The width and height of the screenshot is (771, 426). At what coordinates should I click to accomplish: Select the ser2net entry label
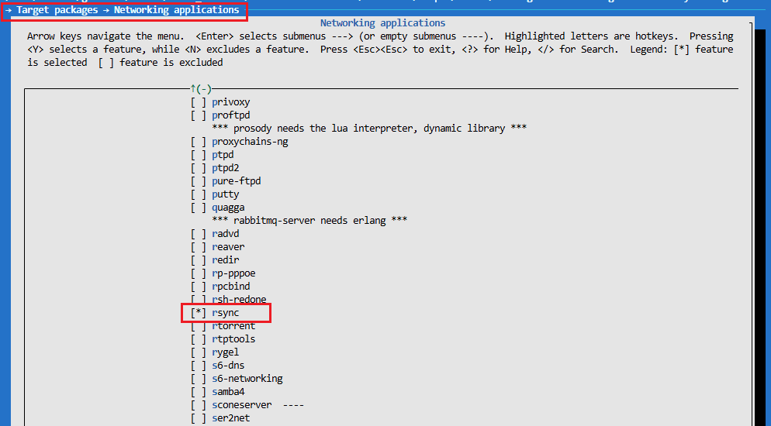[231, 418]
